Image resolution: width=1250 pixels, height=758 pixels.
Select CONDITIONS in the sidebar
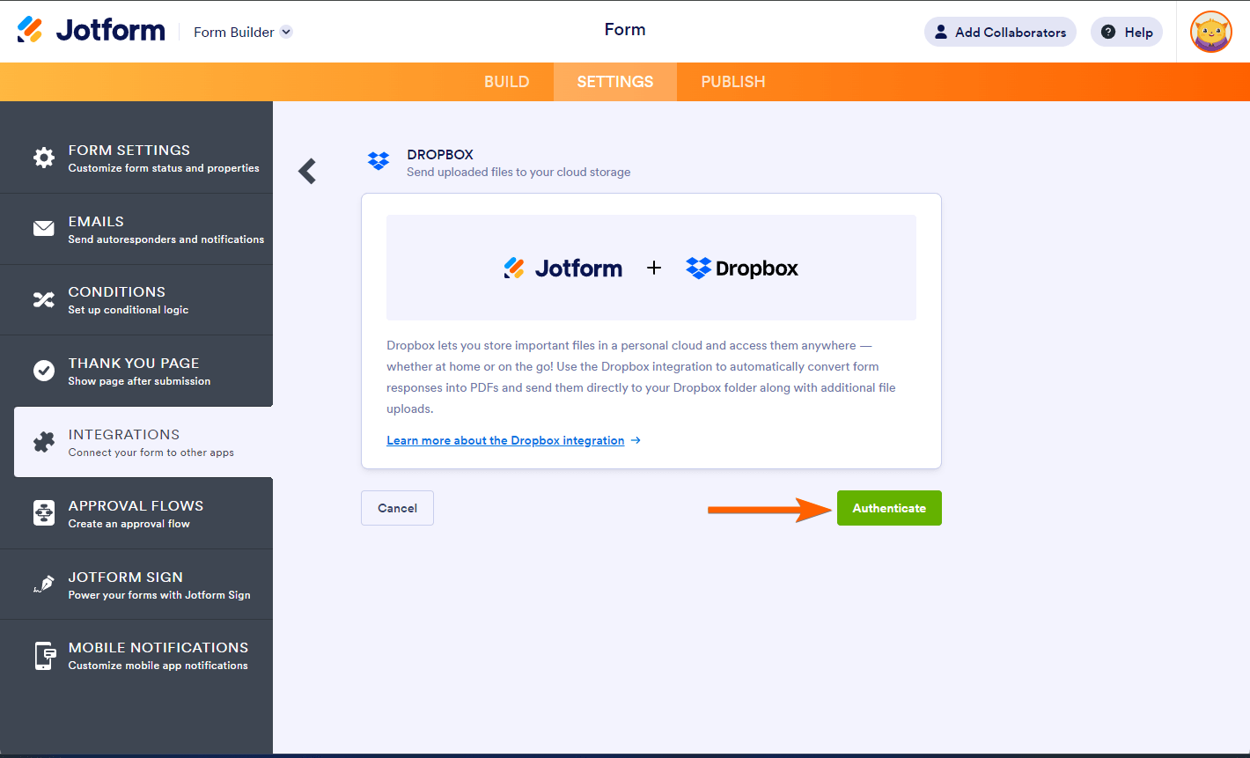coord(136,300)
